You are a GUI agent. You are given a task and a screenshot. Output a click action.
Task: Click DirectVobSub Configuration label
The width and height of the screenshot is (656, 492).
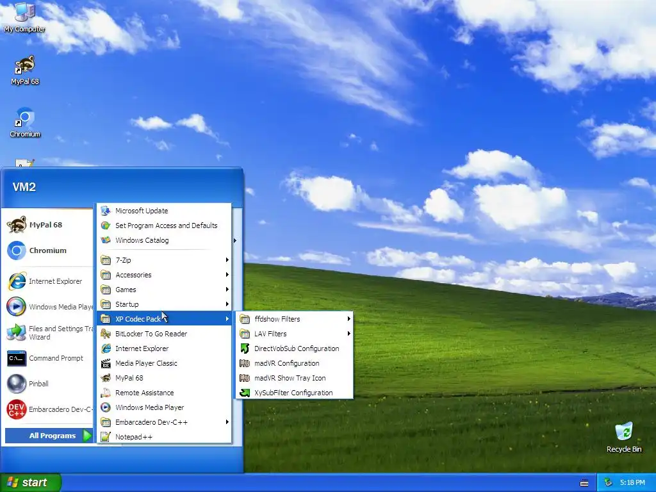point(297,348)
